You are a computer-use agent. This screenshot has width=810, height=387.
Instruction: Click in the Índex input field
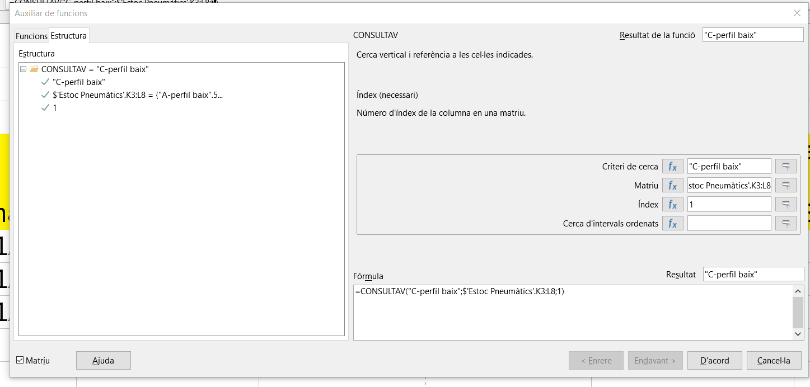tap(729, 204)
